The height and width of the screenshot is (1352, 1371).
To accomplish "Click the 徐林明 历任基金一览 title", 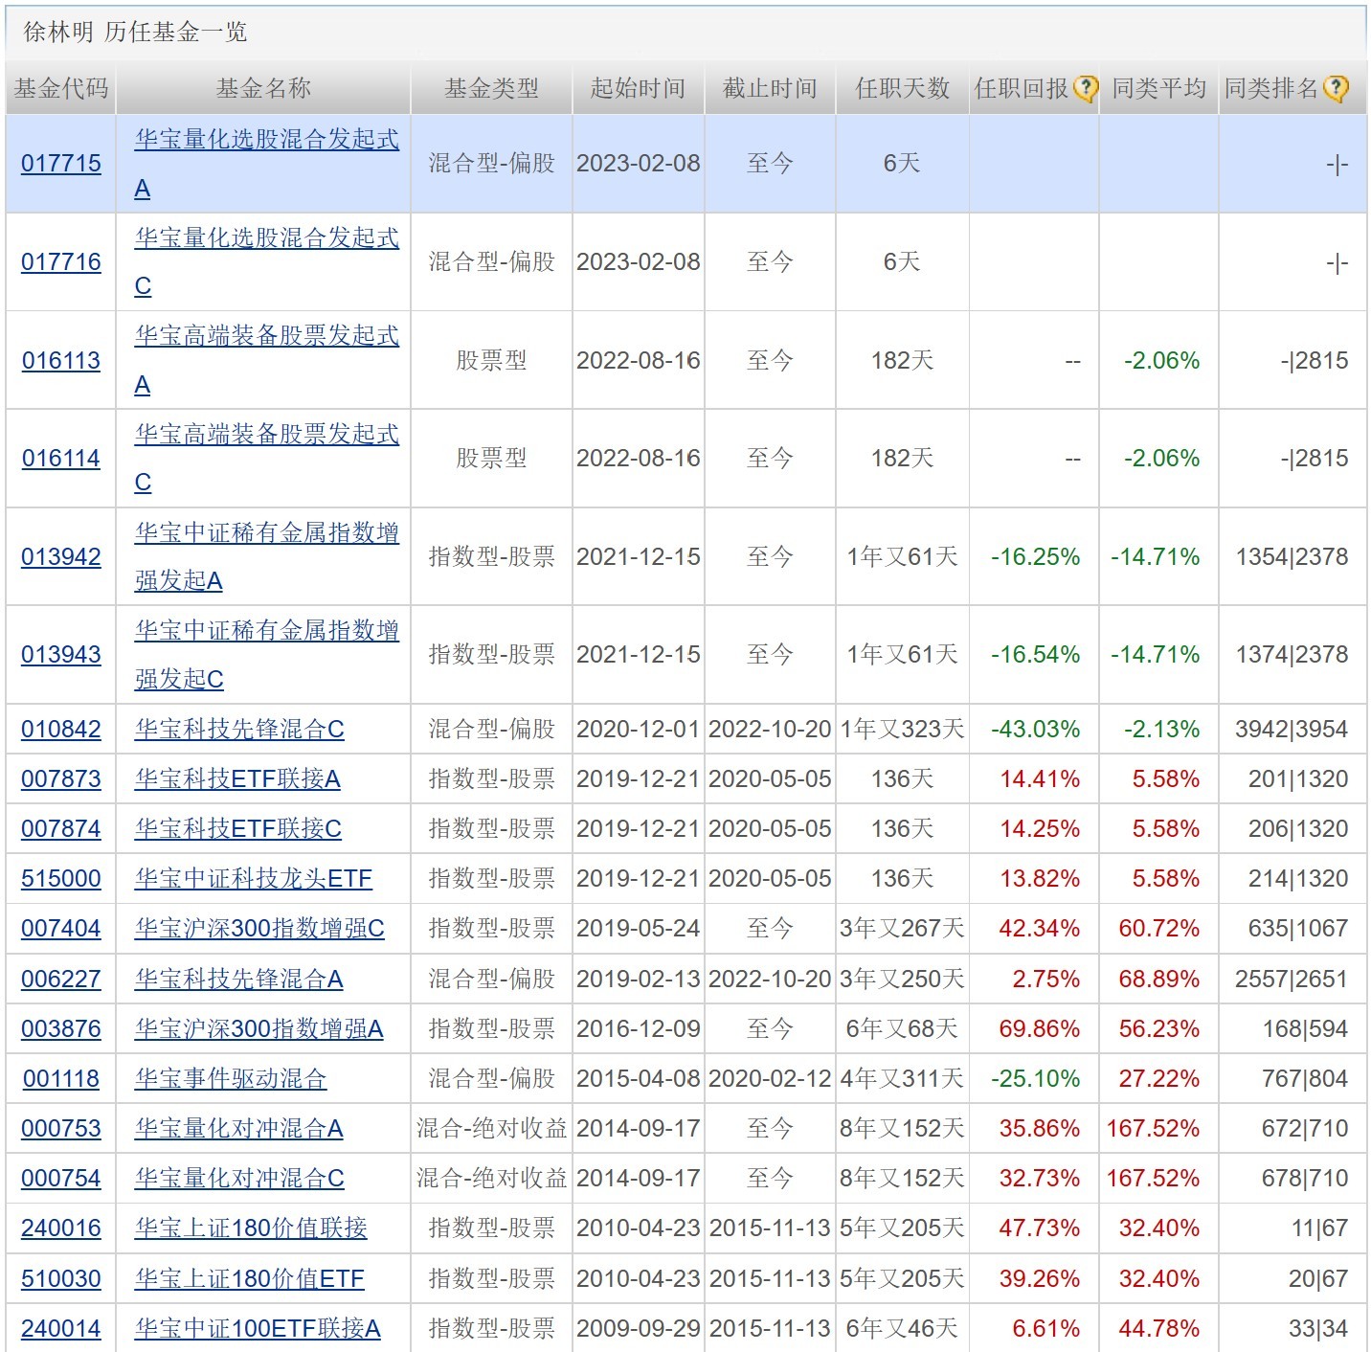I will pyautogui.click(x=135, y=33).
